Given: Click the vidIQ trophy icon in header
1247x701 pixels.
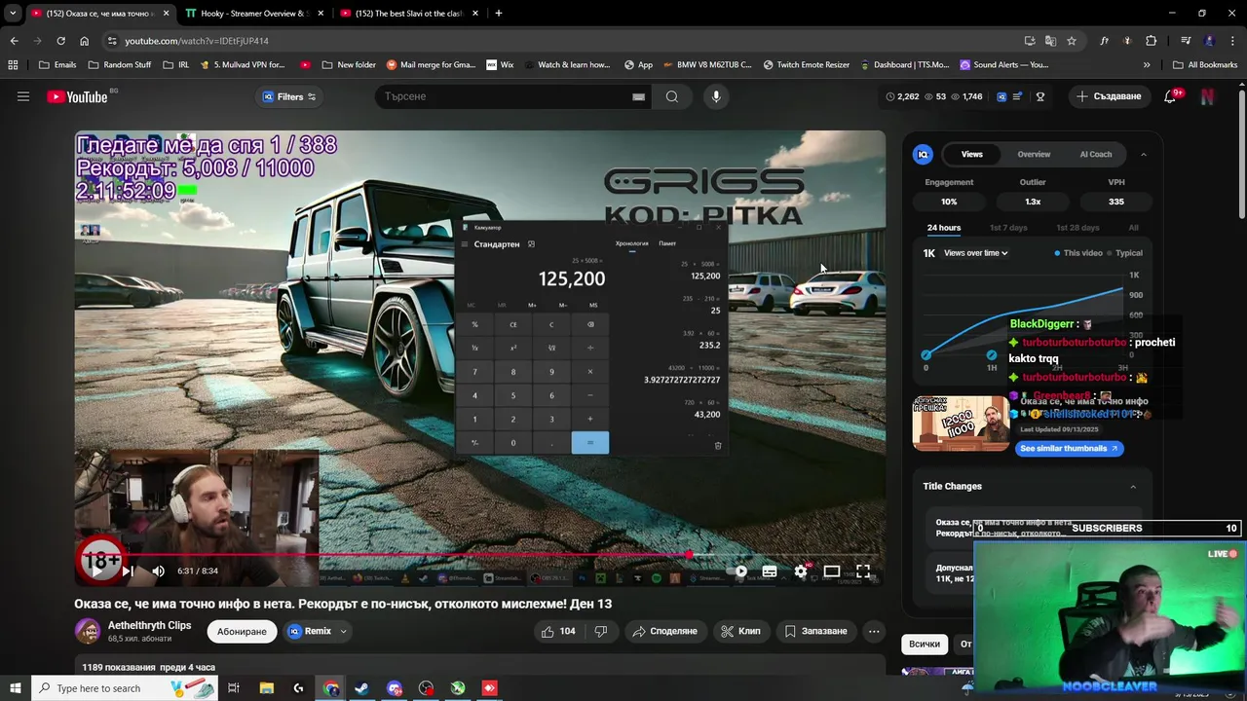Looking at the screenshot, I should (x=1039, y=96).
